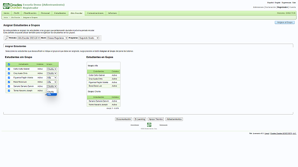
Task: Open the Periodo dropdown
Action: pyautogui.click(x=29, y=38)
